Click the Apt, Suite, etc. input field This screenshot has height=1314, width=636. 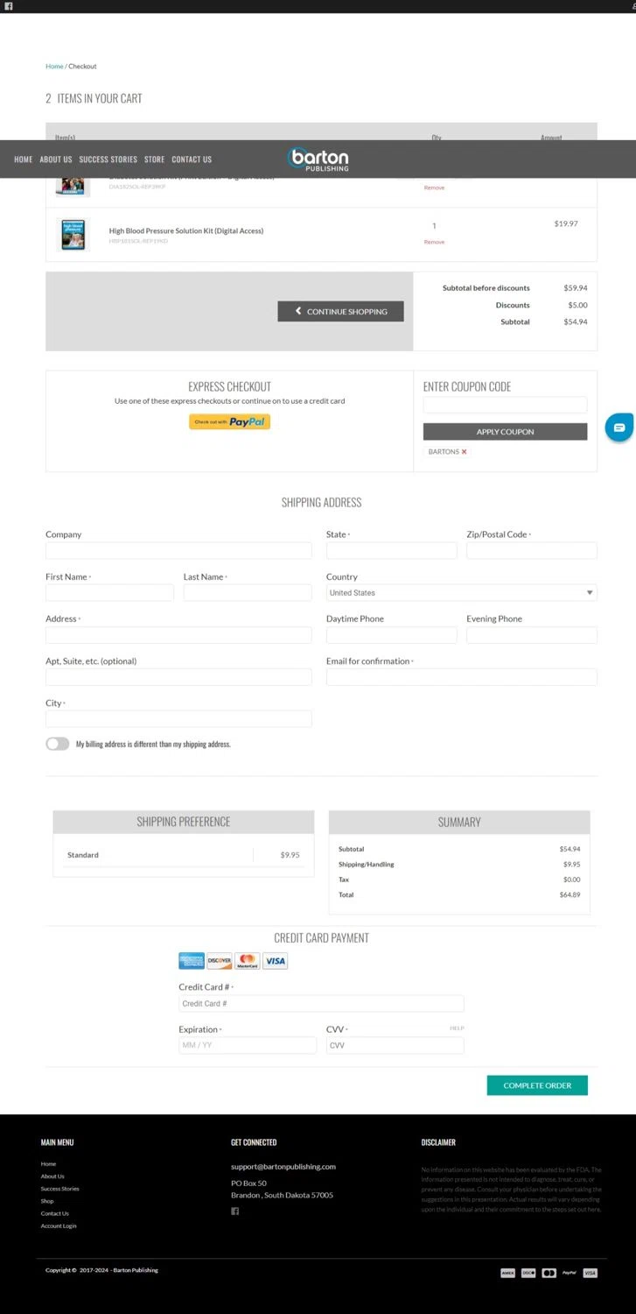[x=178, y=677]
